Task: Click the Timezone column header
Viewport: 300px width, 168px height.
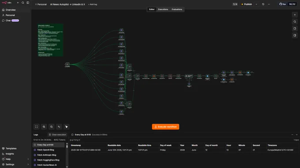Action: click(272, 145)
